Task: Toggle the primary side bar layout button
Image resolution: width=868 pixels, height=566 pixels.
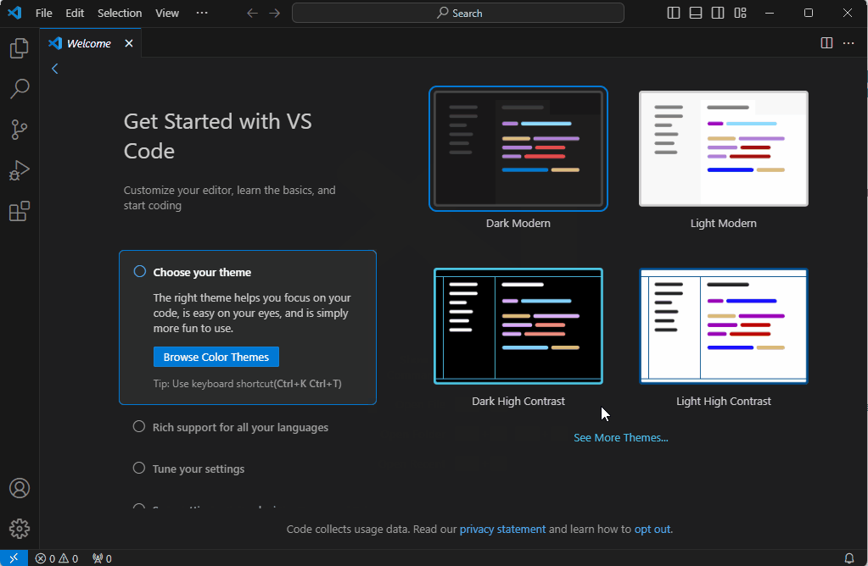Action: [x=674, y=13]
